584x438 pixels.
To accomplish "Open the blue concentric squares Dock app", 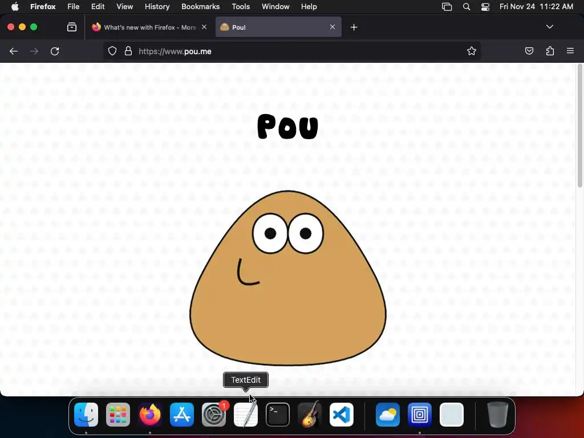I will point(420,415).
